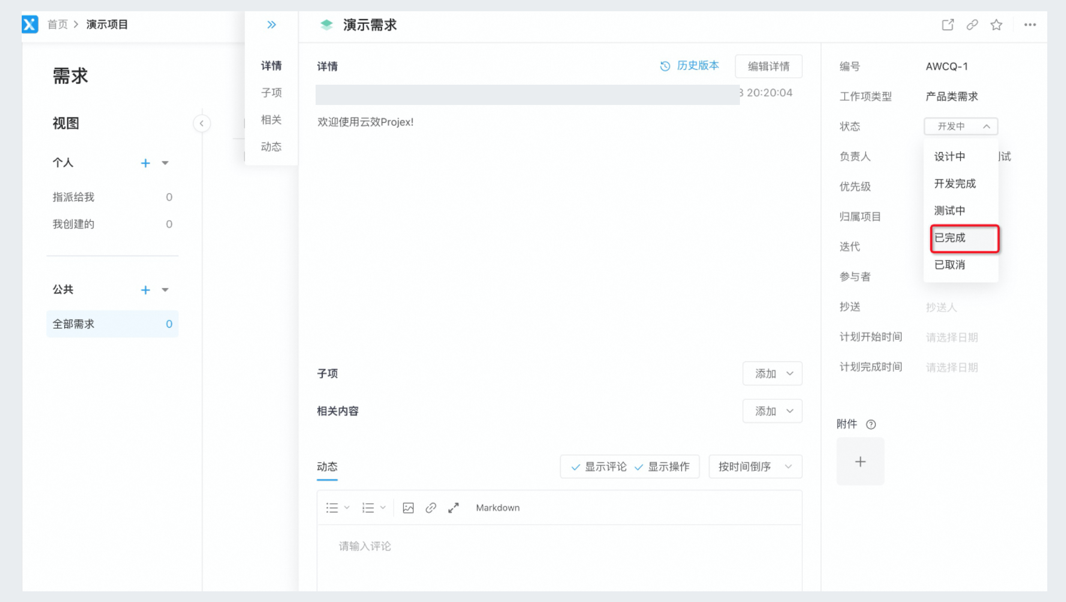Star the 演示需求 work item
Screen dimensions: 1066x602
tap(996, 25)
